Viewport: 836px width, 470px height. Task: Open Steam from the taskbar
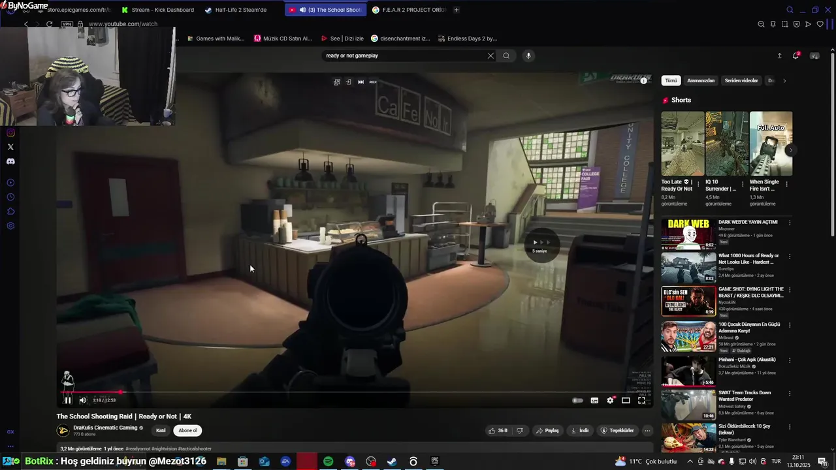[392, 462]
